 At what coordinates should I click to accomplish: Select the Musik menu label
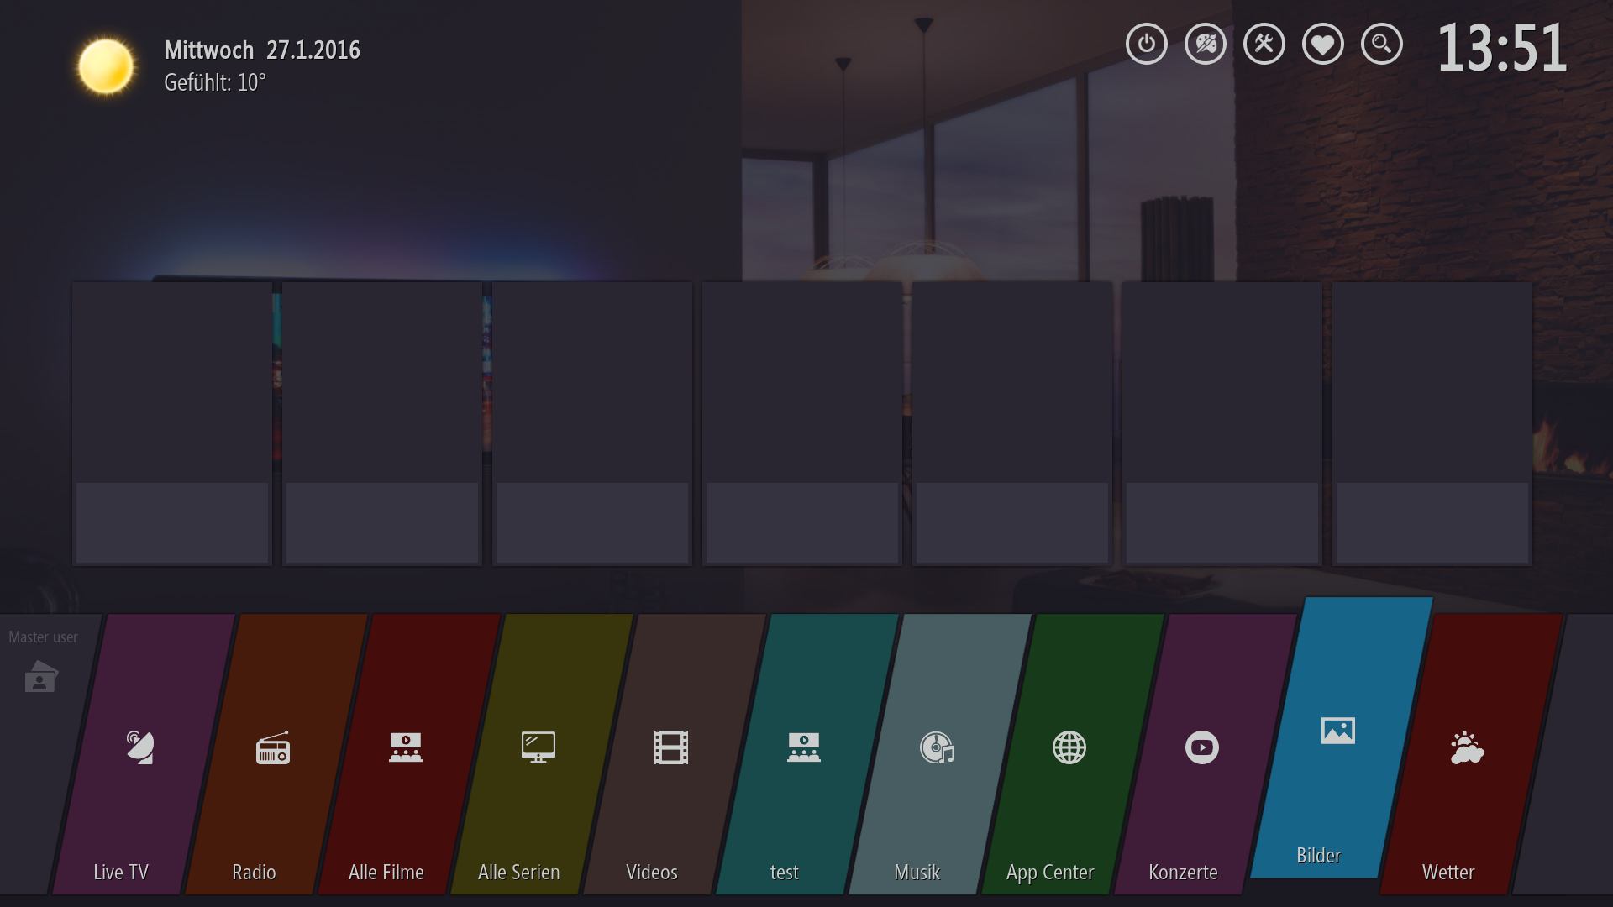coord(917,872)
